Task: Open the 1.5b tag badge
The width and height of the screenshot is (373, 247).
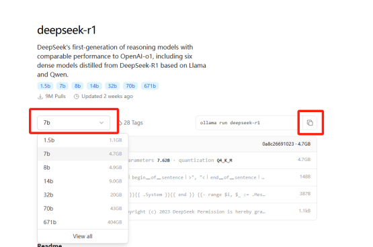Action: (45, 86)
